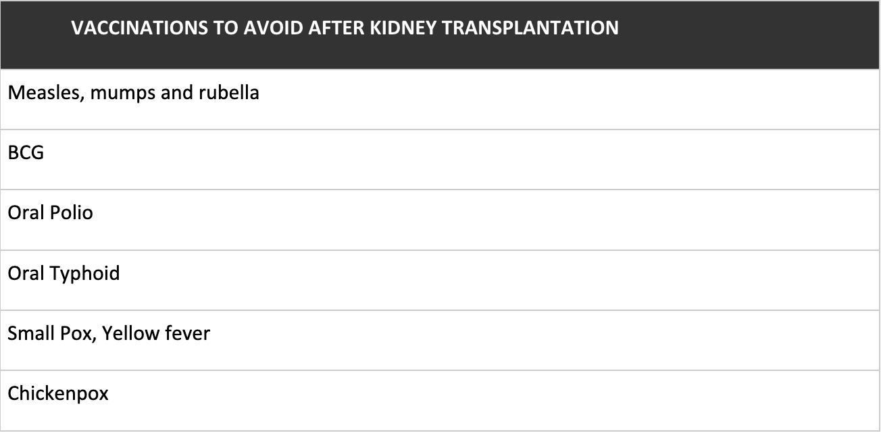Click the table header about vaccinations to avoid
The height and width of the screenshot is (433, 881).
440,34
